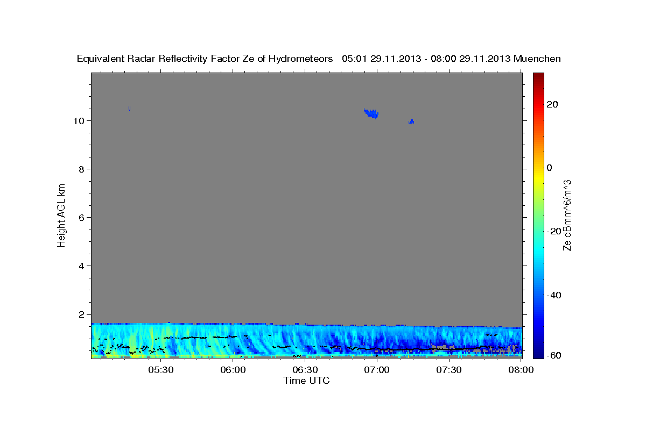Click the '08:00' time tick label
This screenshot has height=430, width=646.
521,370
